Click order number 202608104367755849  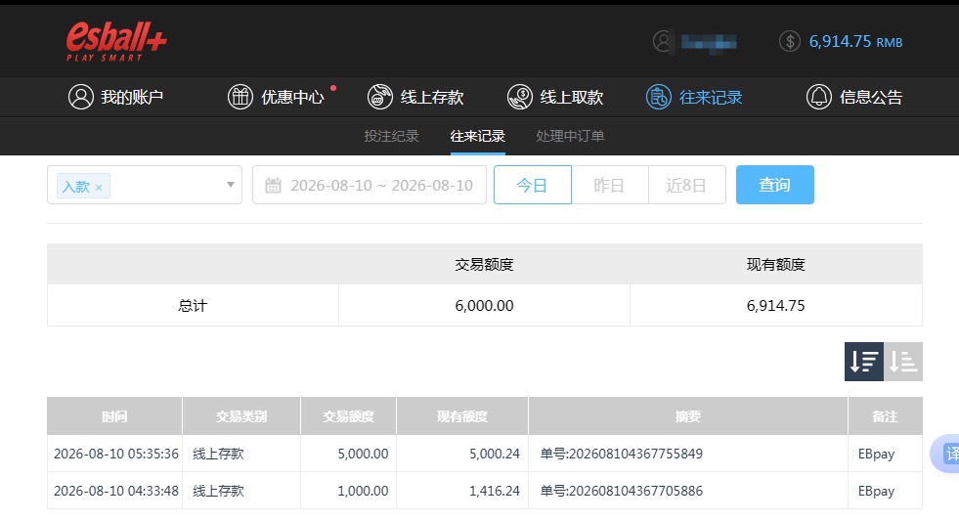click(635, 454)
